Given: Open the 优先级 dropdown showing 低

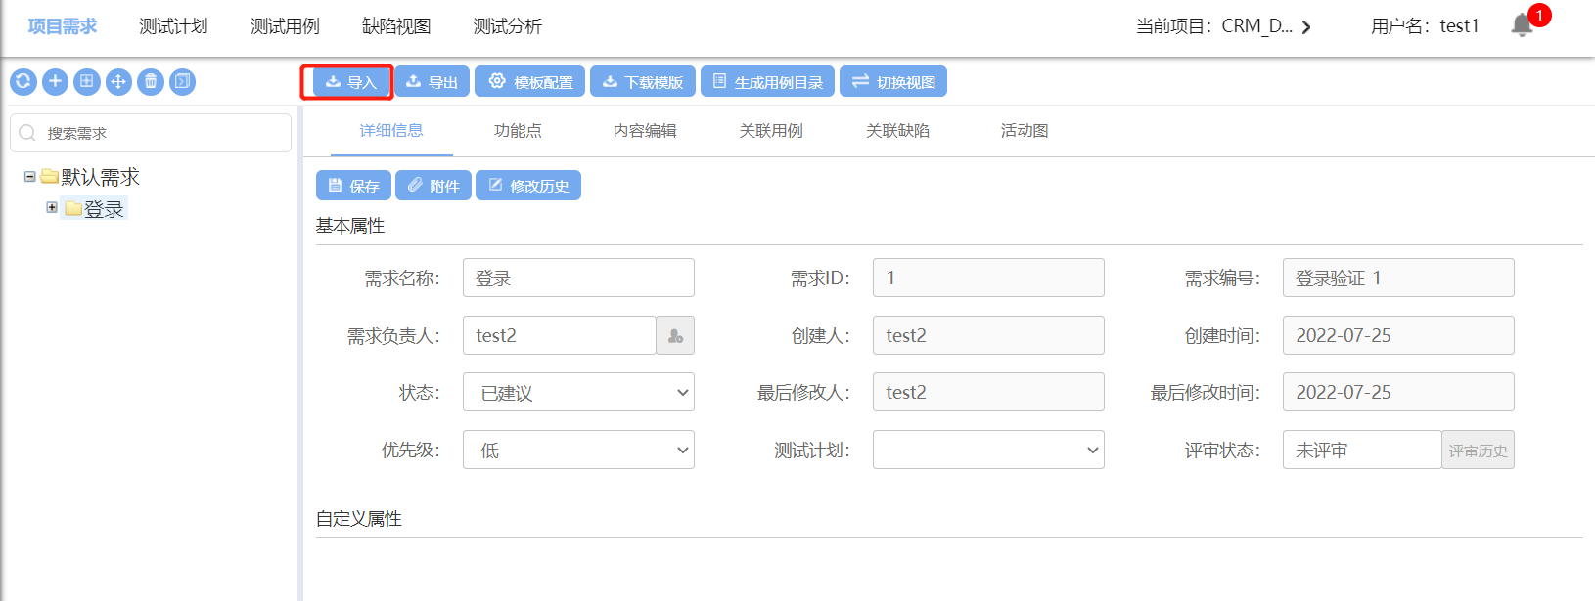Looking at the screenshot, I should [578, 451].
